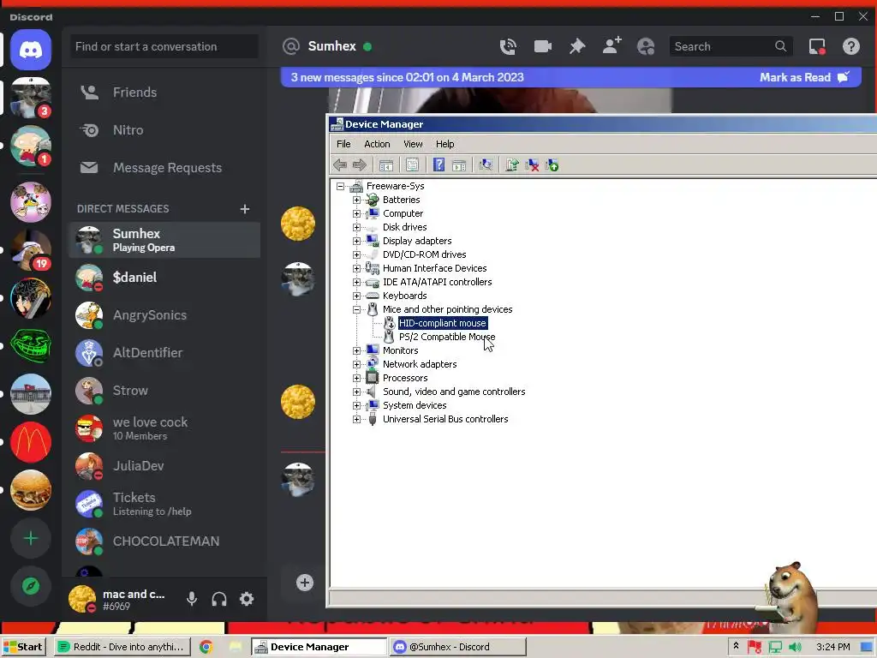This screenshot has height=658, width=877.
Task: Open Windows Start menu
Action: pyautogui.click(x=23, y=647)
